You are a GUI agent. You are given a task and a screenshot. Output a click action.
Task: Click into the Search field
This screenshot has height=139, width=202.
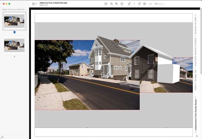177,4
